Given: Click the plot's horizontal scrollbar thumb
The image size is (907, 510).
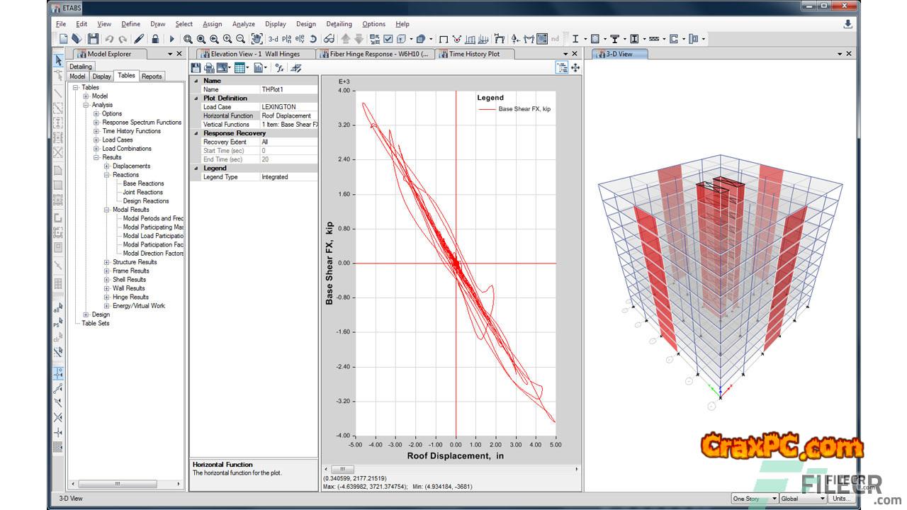Looking at the screenshot, I should click(342, 469).
